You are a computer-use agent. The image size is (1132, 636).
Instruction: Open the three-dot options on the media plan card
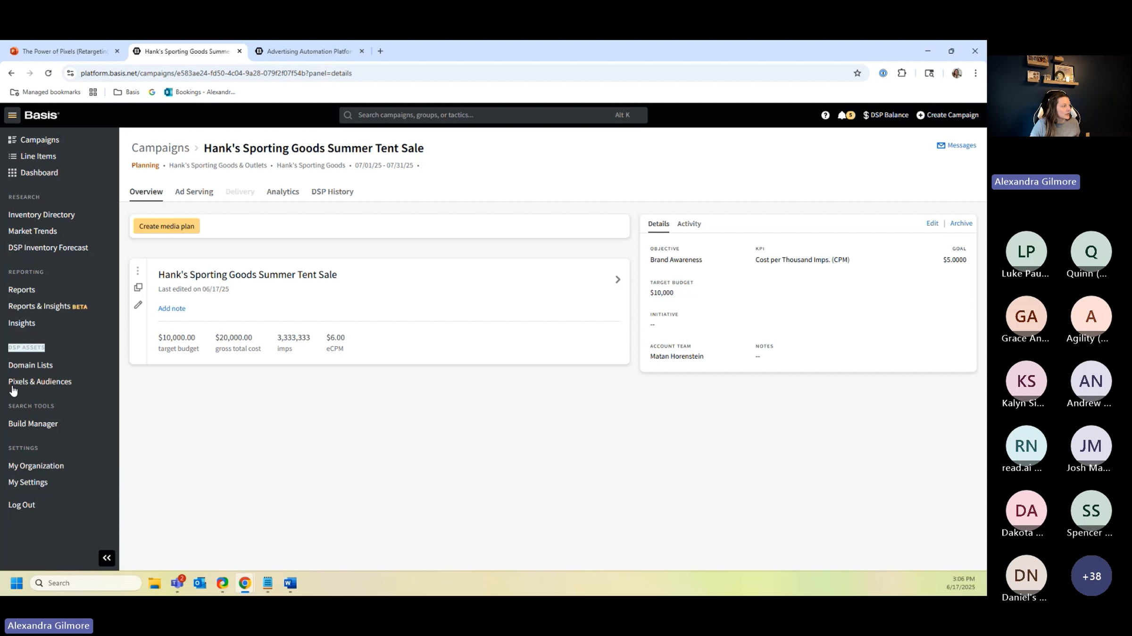pos(138,270)
